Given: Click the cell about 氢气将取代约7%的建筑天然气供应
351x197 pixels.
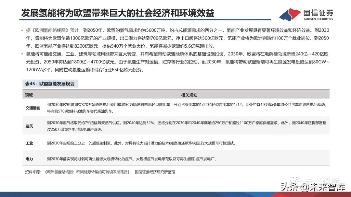Looking at the screenshot, I should 187,123.
